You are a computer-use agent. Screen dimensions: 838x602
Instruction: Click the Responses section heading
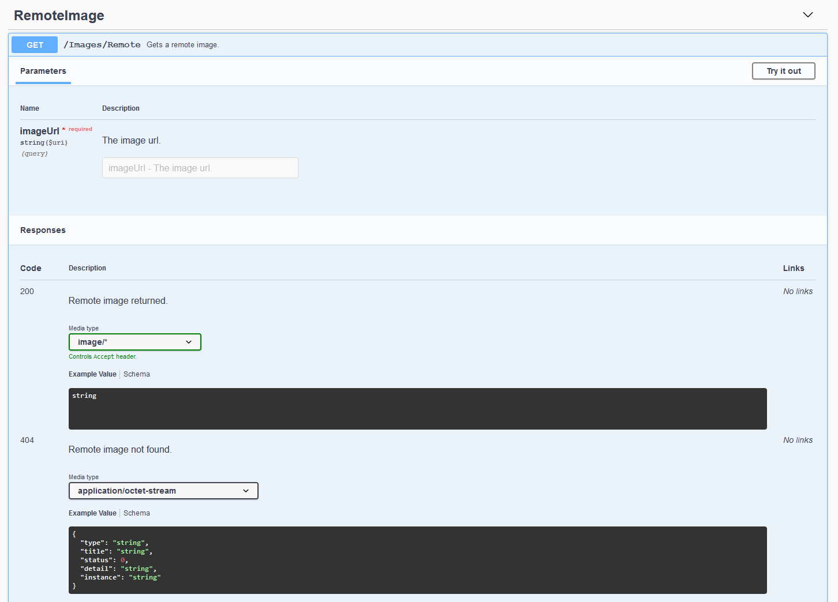pos(43,229)
